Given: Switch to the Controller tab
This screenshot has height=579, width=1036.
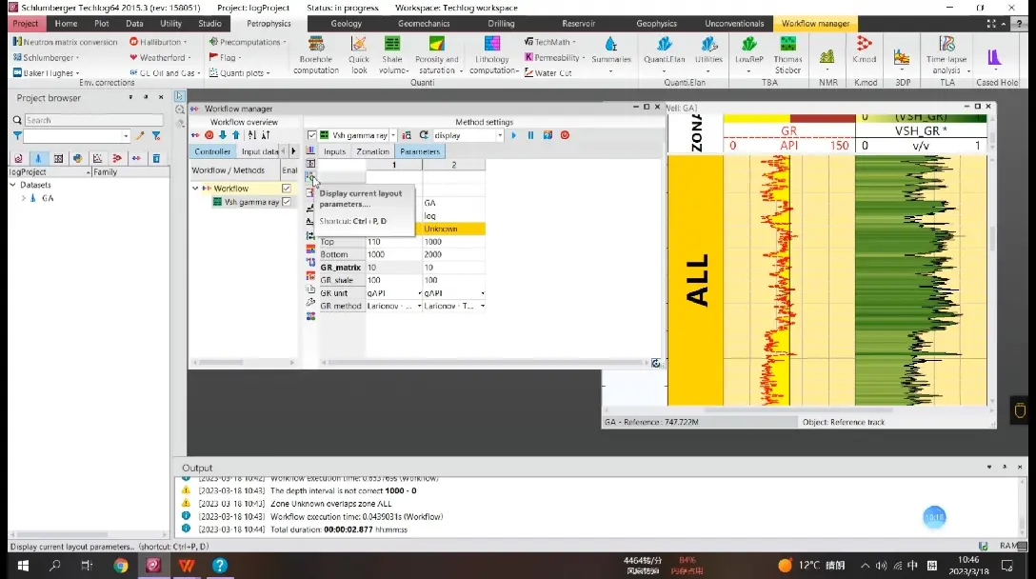Looking at the screenshot, I should [x=212, y=151].
